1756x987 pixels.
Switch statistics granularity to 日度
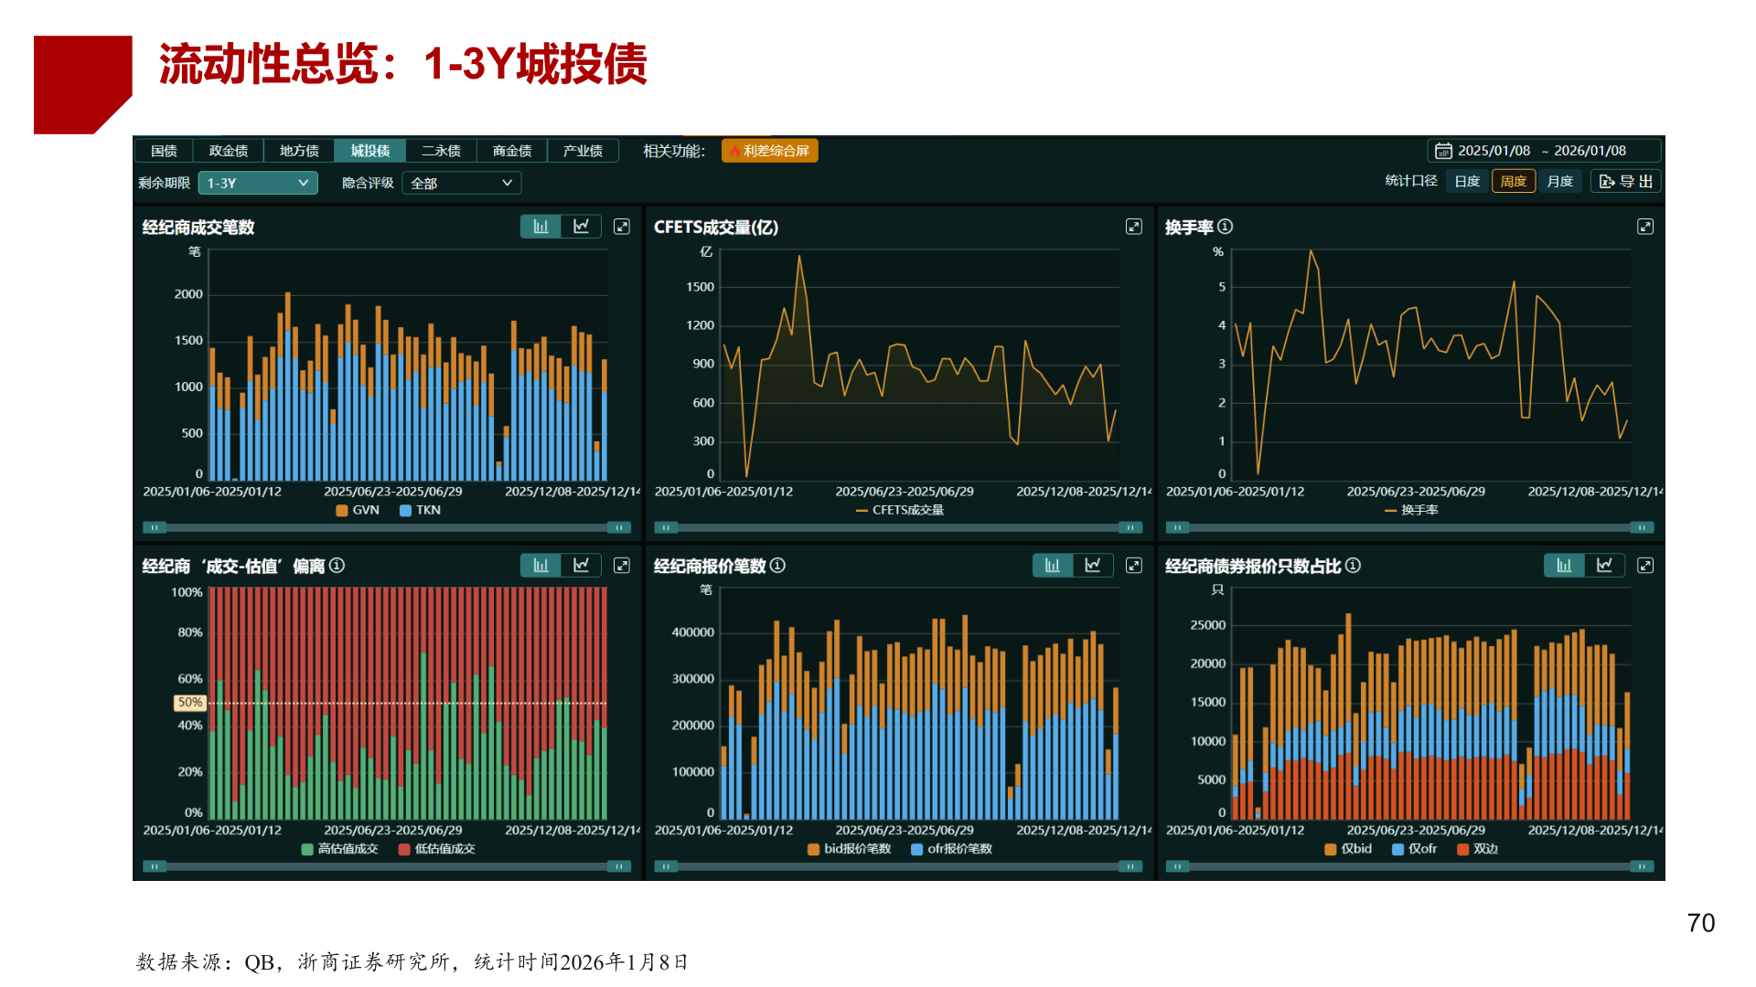pyautogui.click(x=1467, y=181)
